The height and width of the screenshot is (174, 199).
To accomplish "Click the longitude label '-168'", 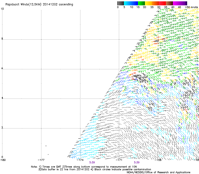I will [x=158, y=160].
